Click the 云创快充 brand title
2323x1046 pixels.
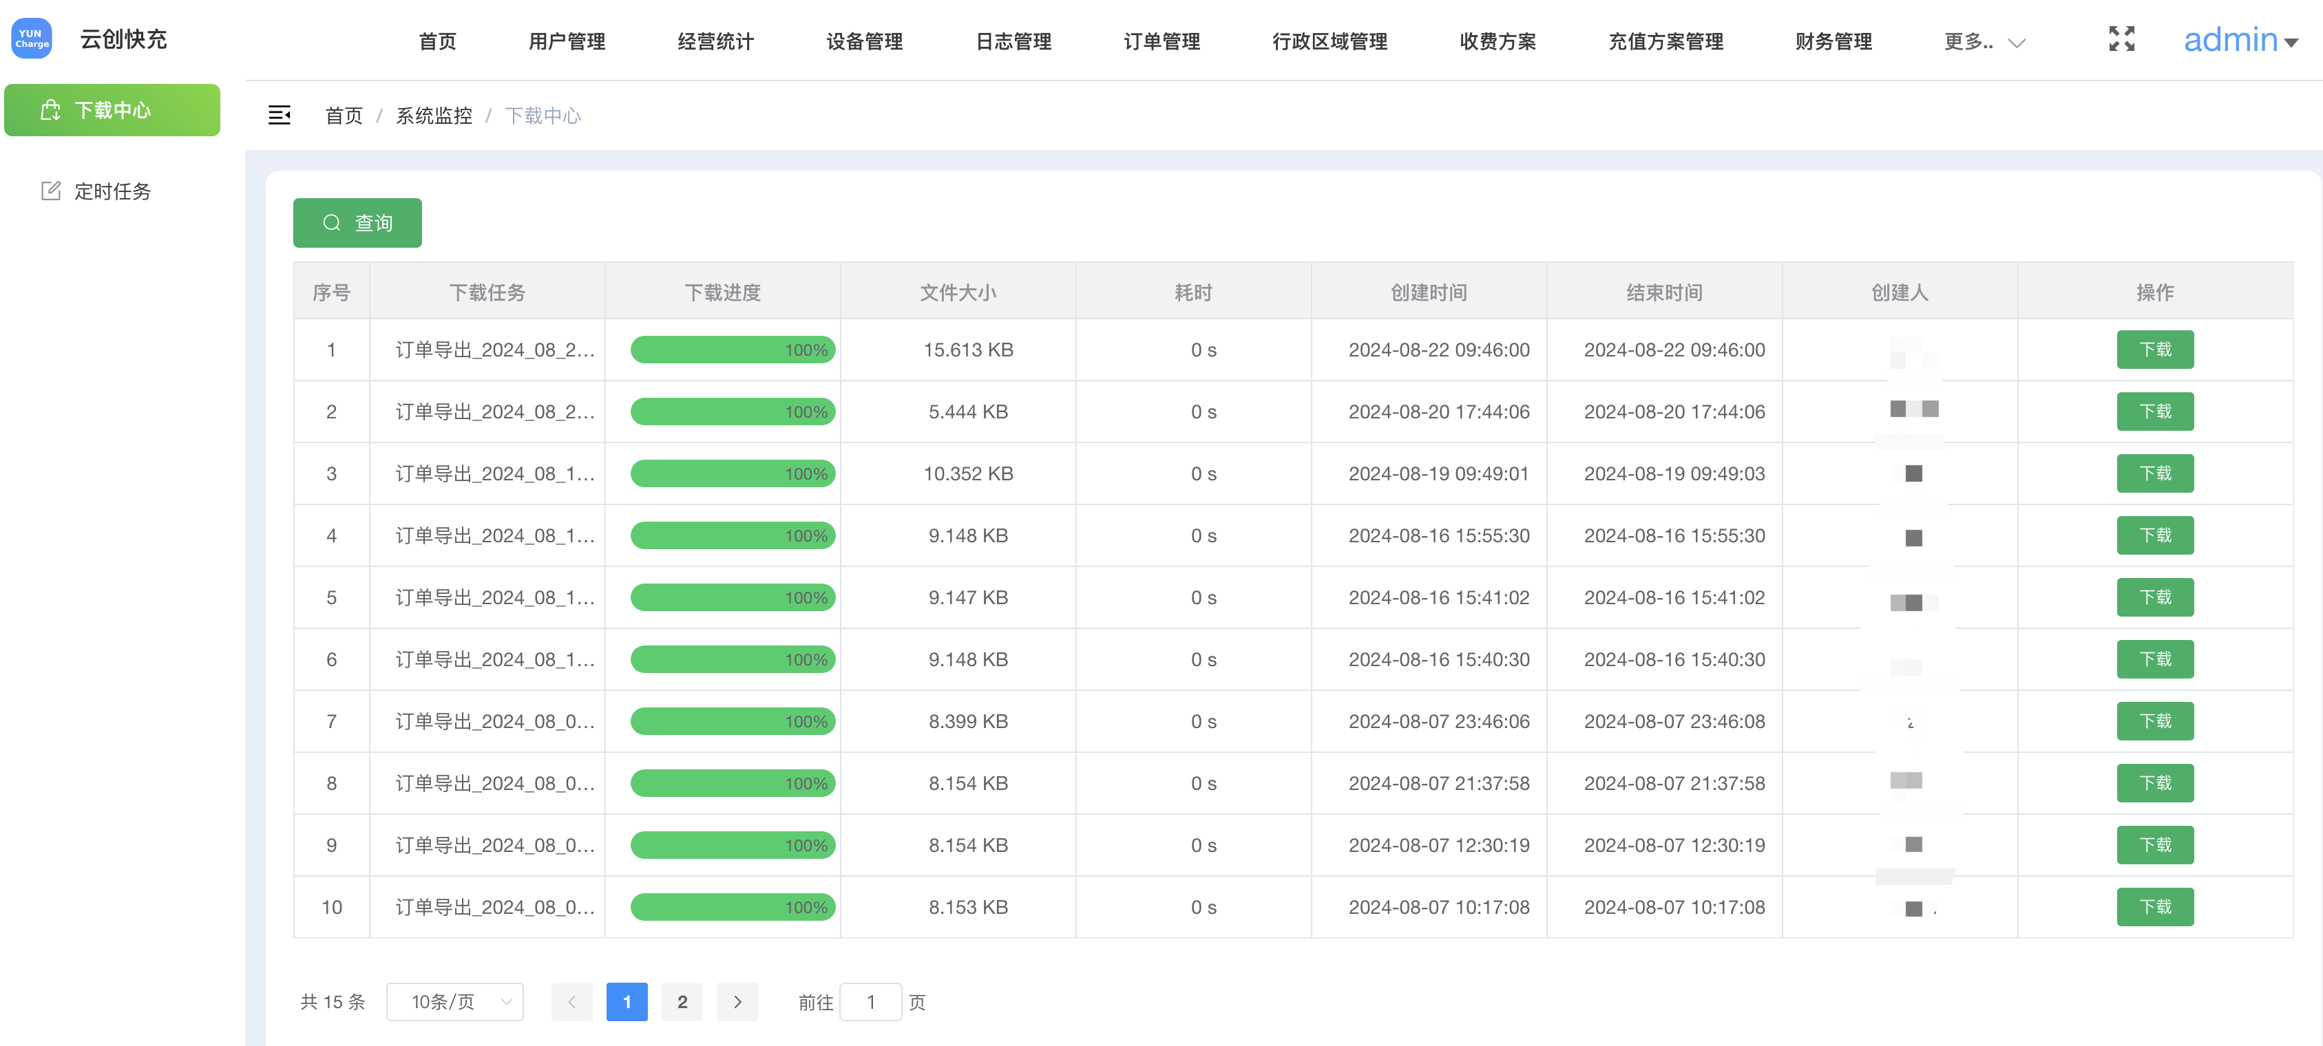123,39
